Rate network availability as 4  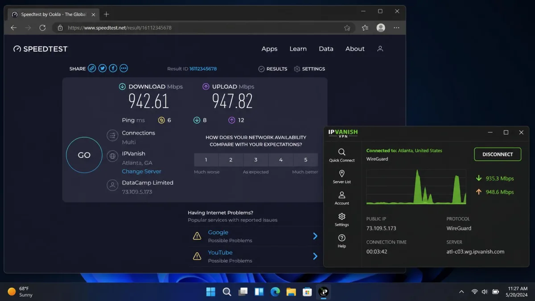pos(281,160)
